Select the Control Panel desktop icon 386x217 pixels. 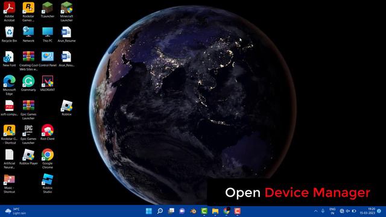click(x=47, y=59)
